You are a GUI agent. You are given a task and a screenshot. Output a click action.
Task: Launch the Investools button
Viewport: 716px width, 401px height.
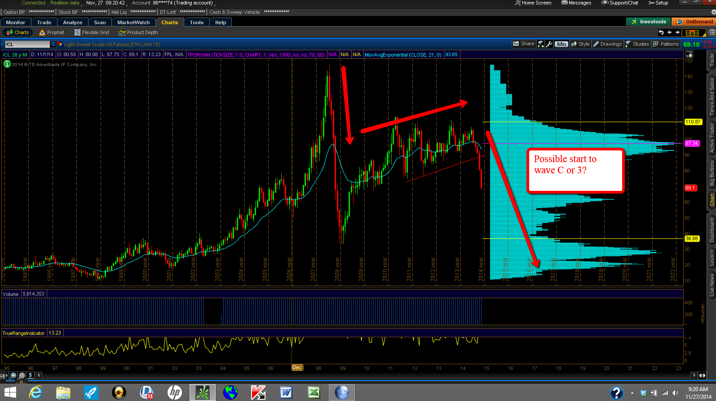pos(648,22)
